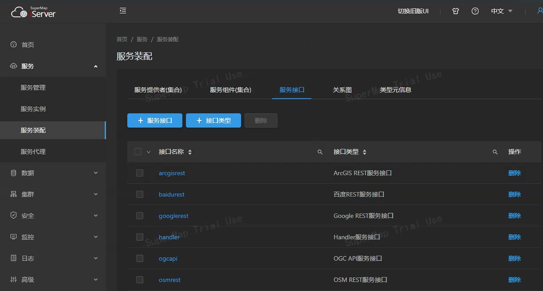This screenshot has height=291, width=543.
Task: Open the baidurest interface link
Action: click(x=171, y=194)
